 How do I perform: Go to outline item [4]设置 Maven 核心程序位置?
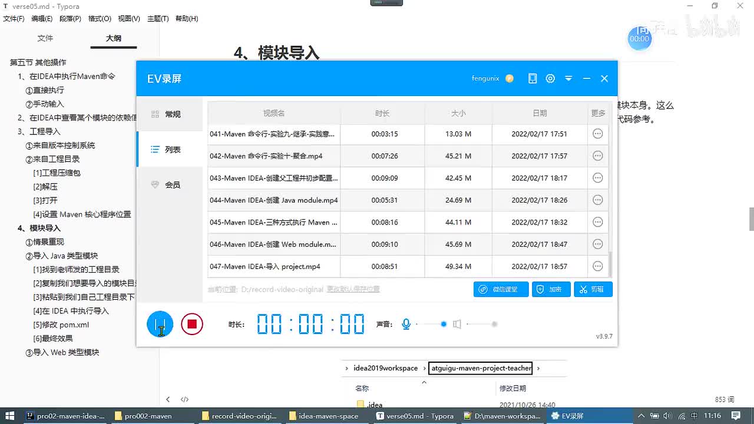click(82, 214)
